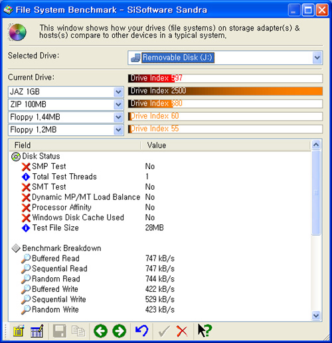
Task: Click red X beside Processor Affinity
Action: pos(26,208)
